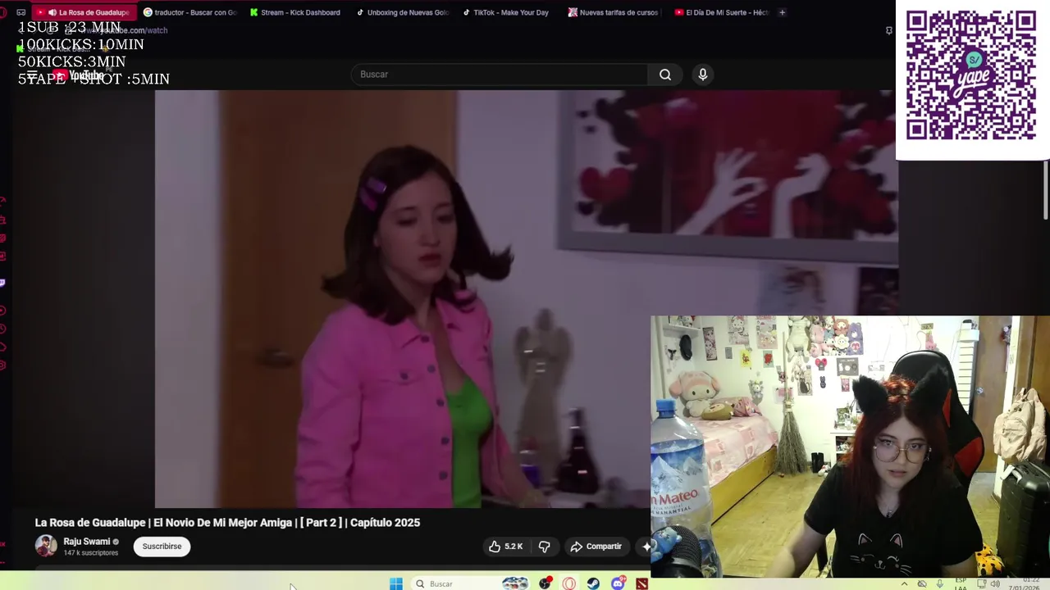Image resolution: width=1050 pixels, height=590 pixels.
Task: Switch to traductor Google search tab
Action: (x=189, y=12)
